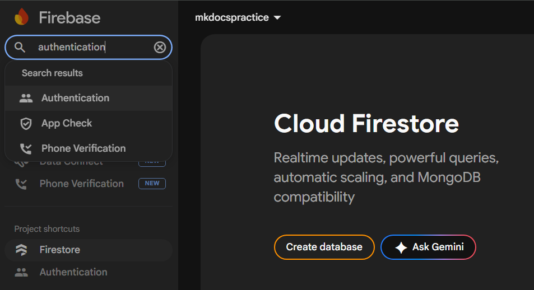534x290 pixels.
Task: Click the magnifier icon in search box
Action: (20, 48)
